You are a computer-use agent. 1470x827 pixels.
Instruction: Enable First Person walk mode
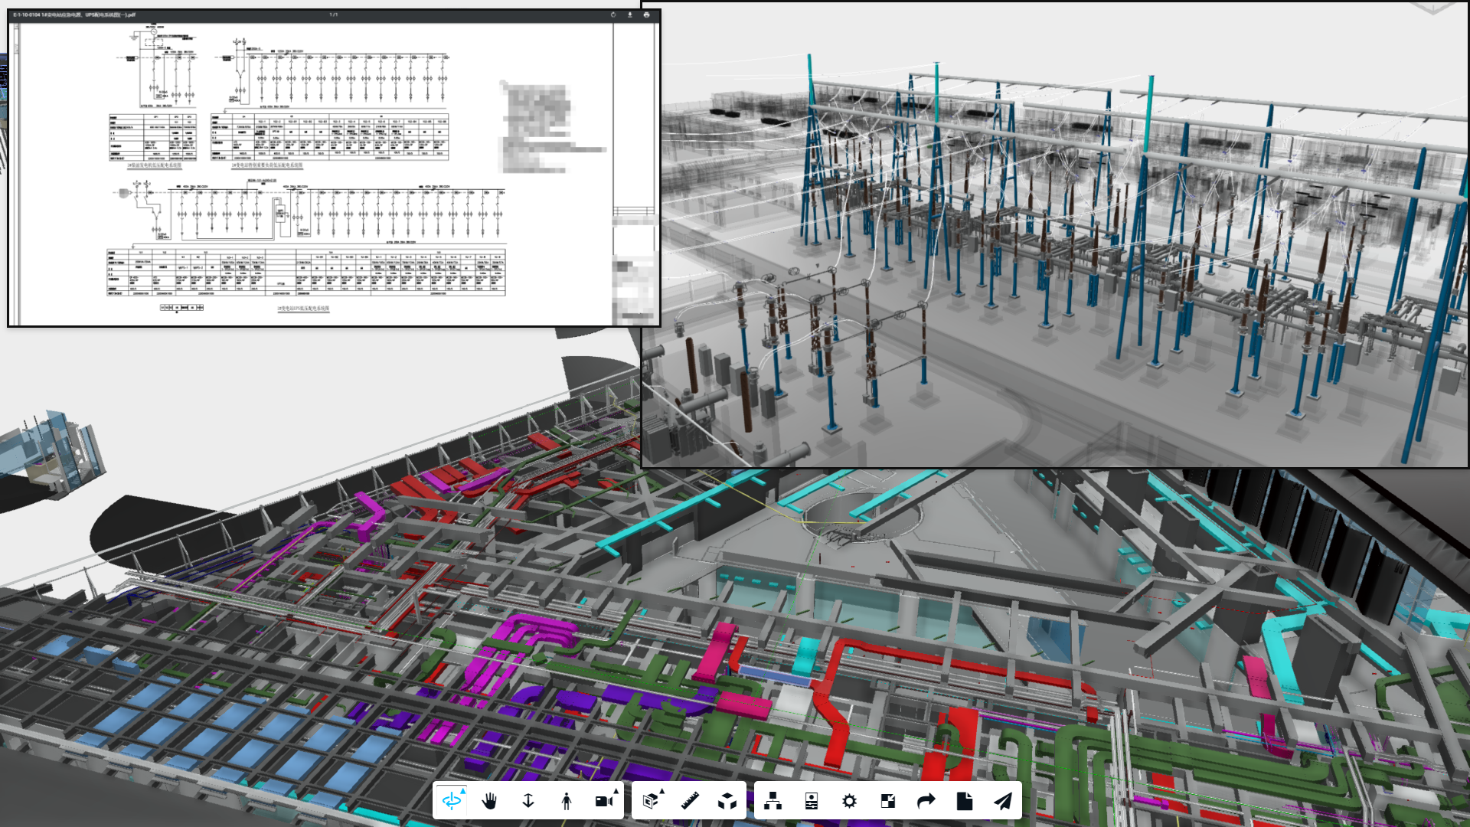click(567, 801)
